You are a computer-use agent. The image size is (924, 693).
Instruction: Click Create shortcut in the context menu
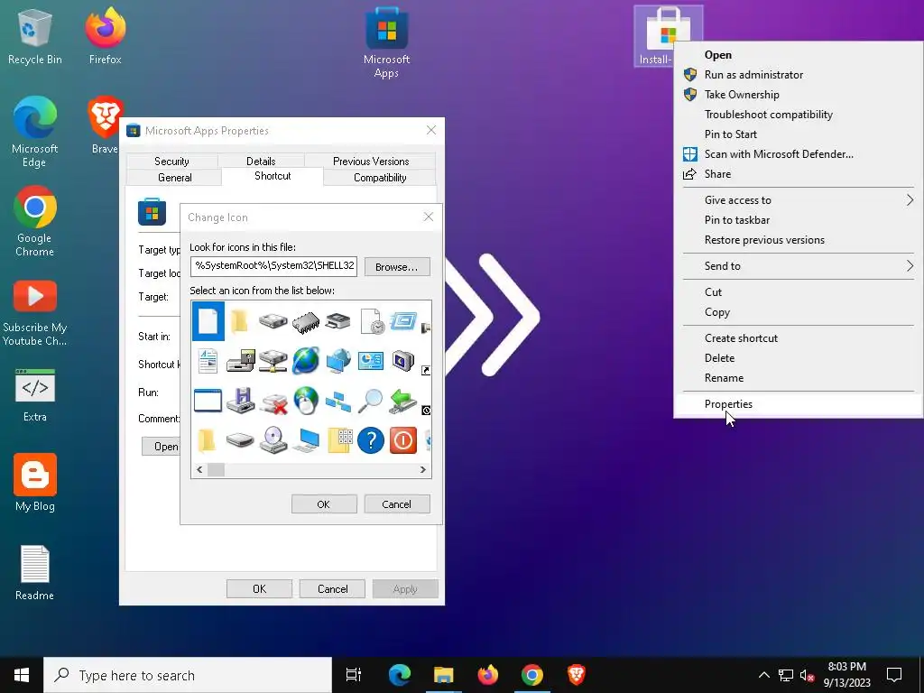click(x=798, y=338)
